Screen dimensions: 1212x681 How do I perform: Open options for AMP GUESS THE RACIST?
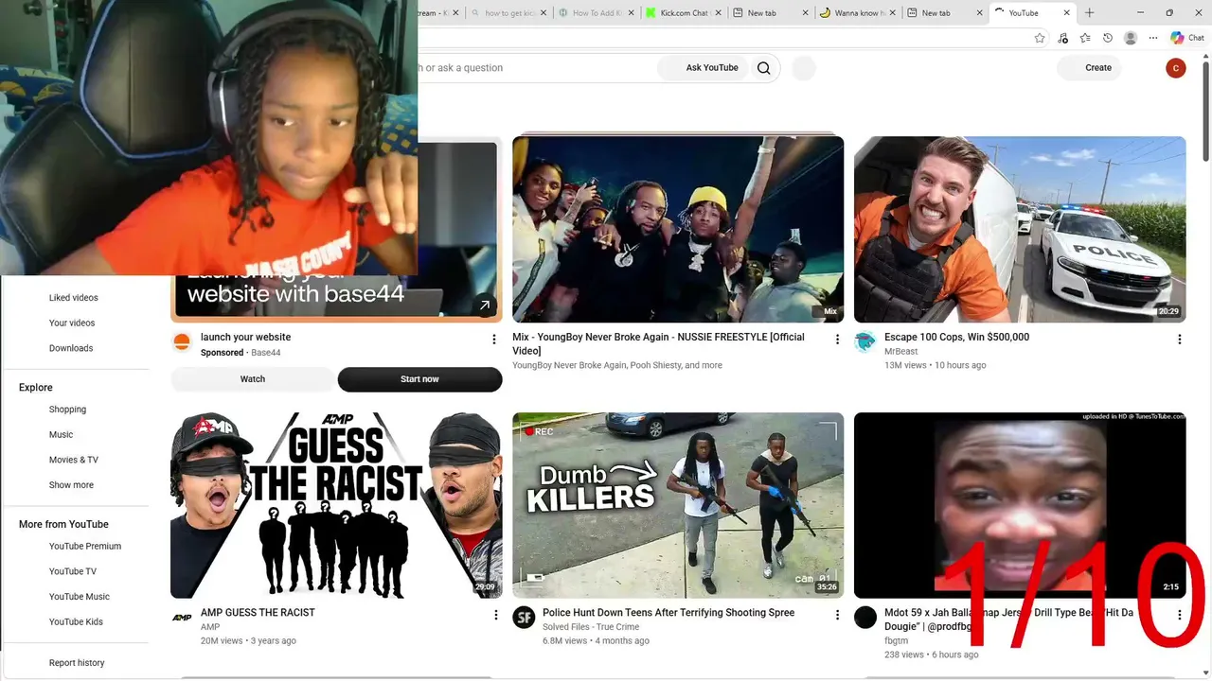coord(495,615)
